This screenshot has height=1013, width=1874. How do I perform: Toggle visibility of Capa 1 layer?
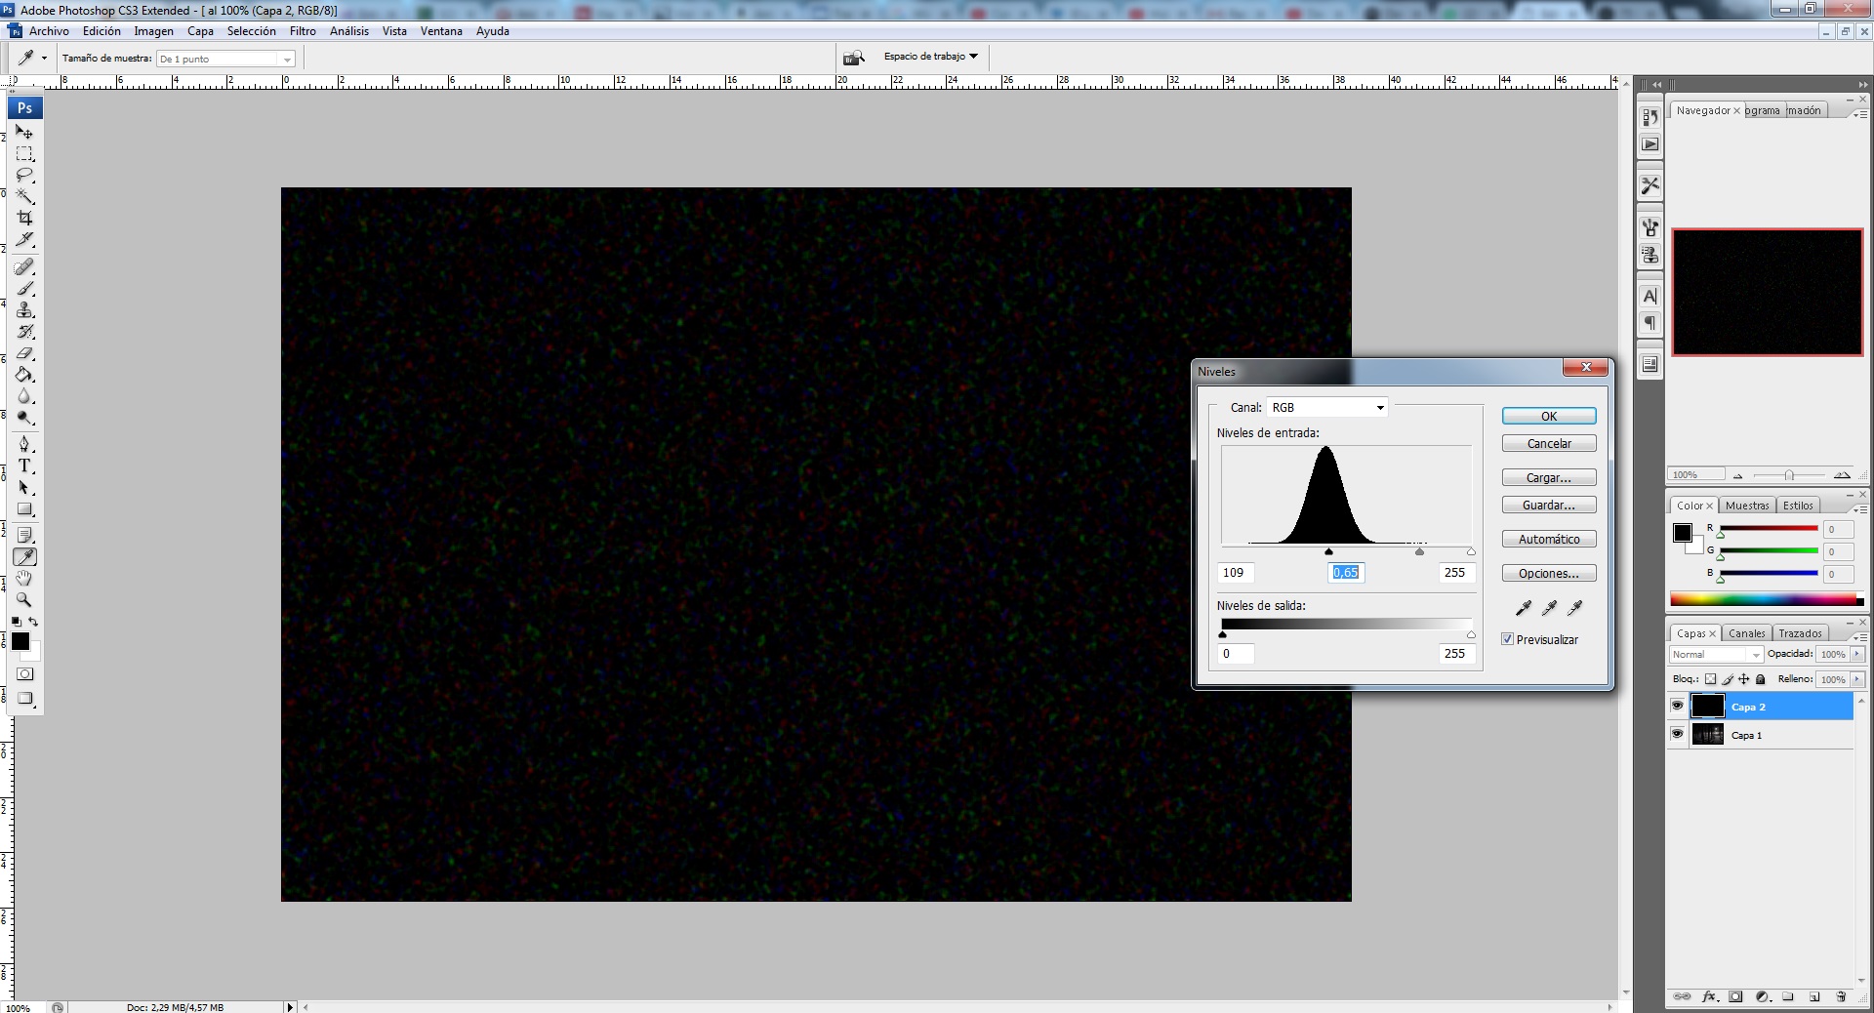(1677, 734)
